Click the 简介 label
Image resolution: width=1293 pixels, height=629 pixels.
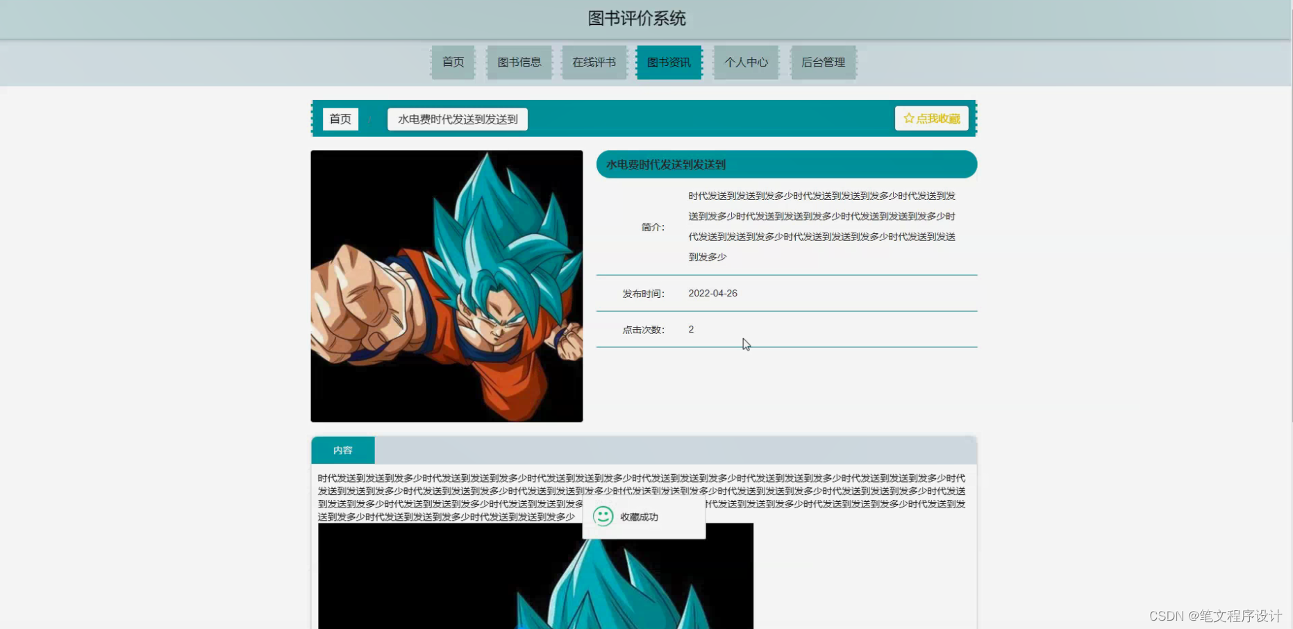[x=653, y=227]
